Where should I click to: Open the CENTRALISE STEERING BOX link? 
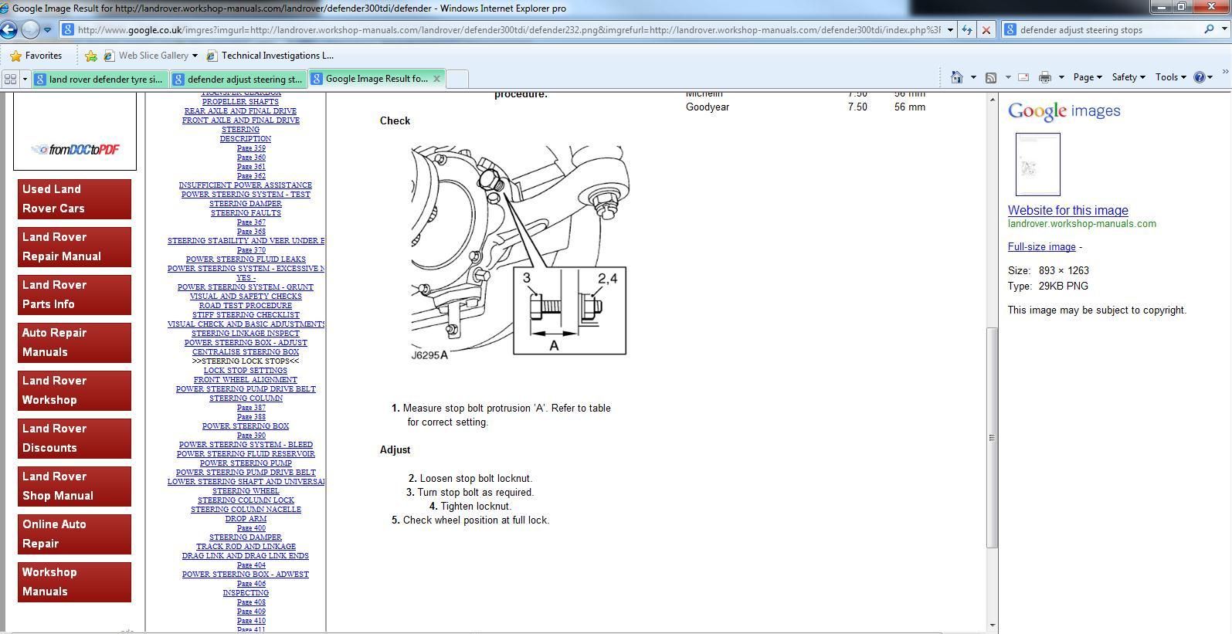pos(246,352)
